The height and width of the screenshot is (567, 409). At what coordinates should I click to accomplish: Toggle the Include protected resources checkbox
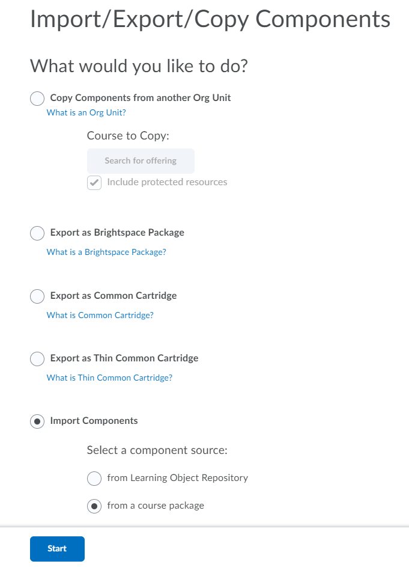[94, 183]
